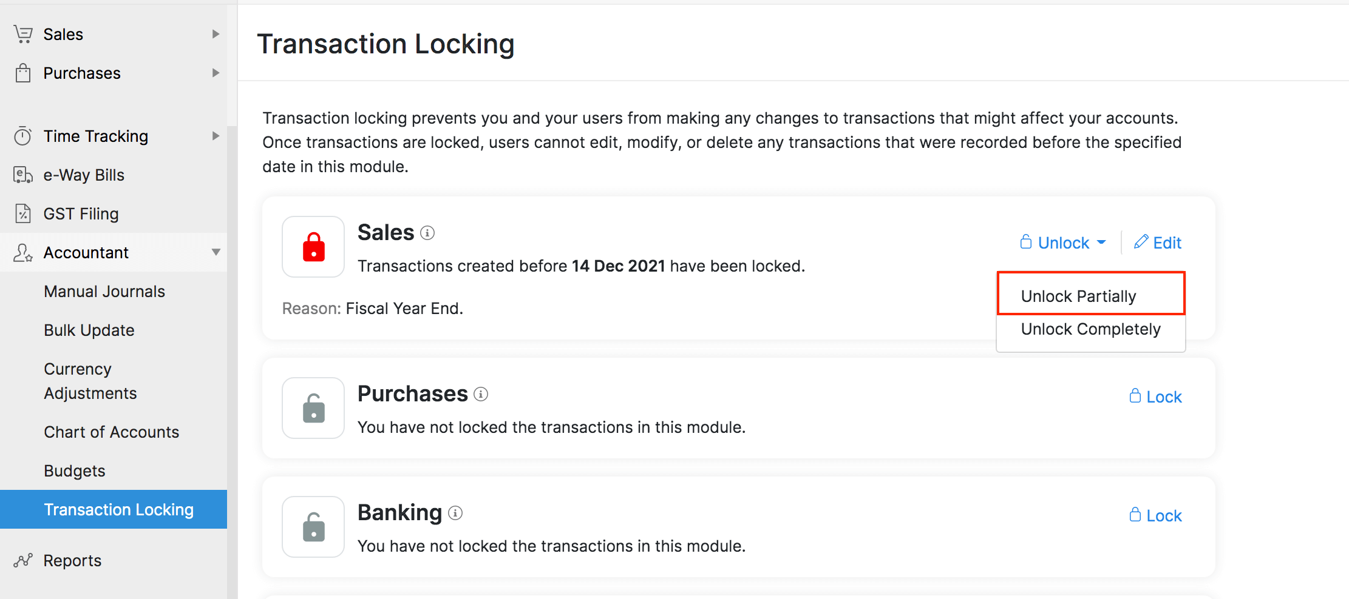Click the info icon beside Banking heading
This screenshot has width=1349, height=599.
[455, 513]
